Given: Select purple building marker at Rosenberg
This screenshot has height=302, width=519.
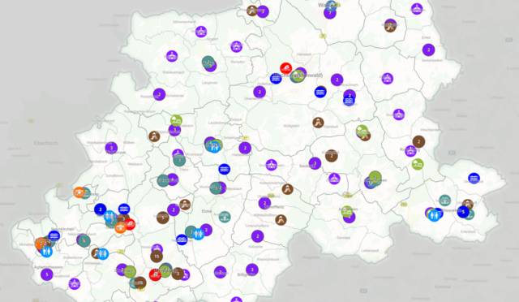Looking at the screenshot, I should coord(411,151).
